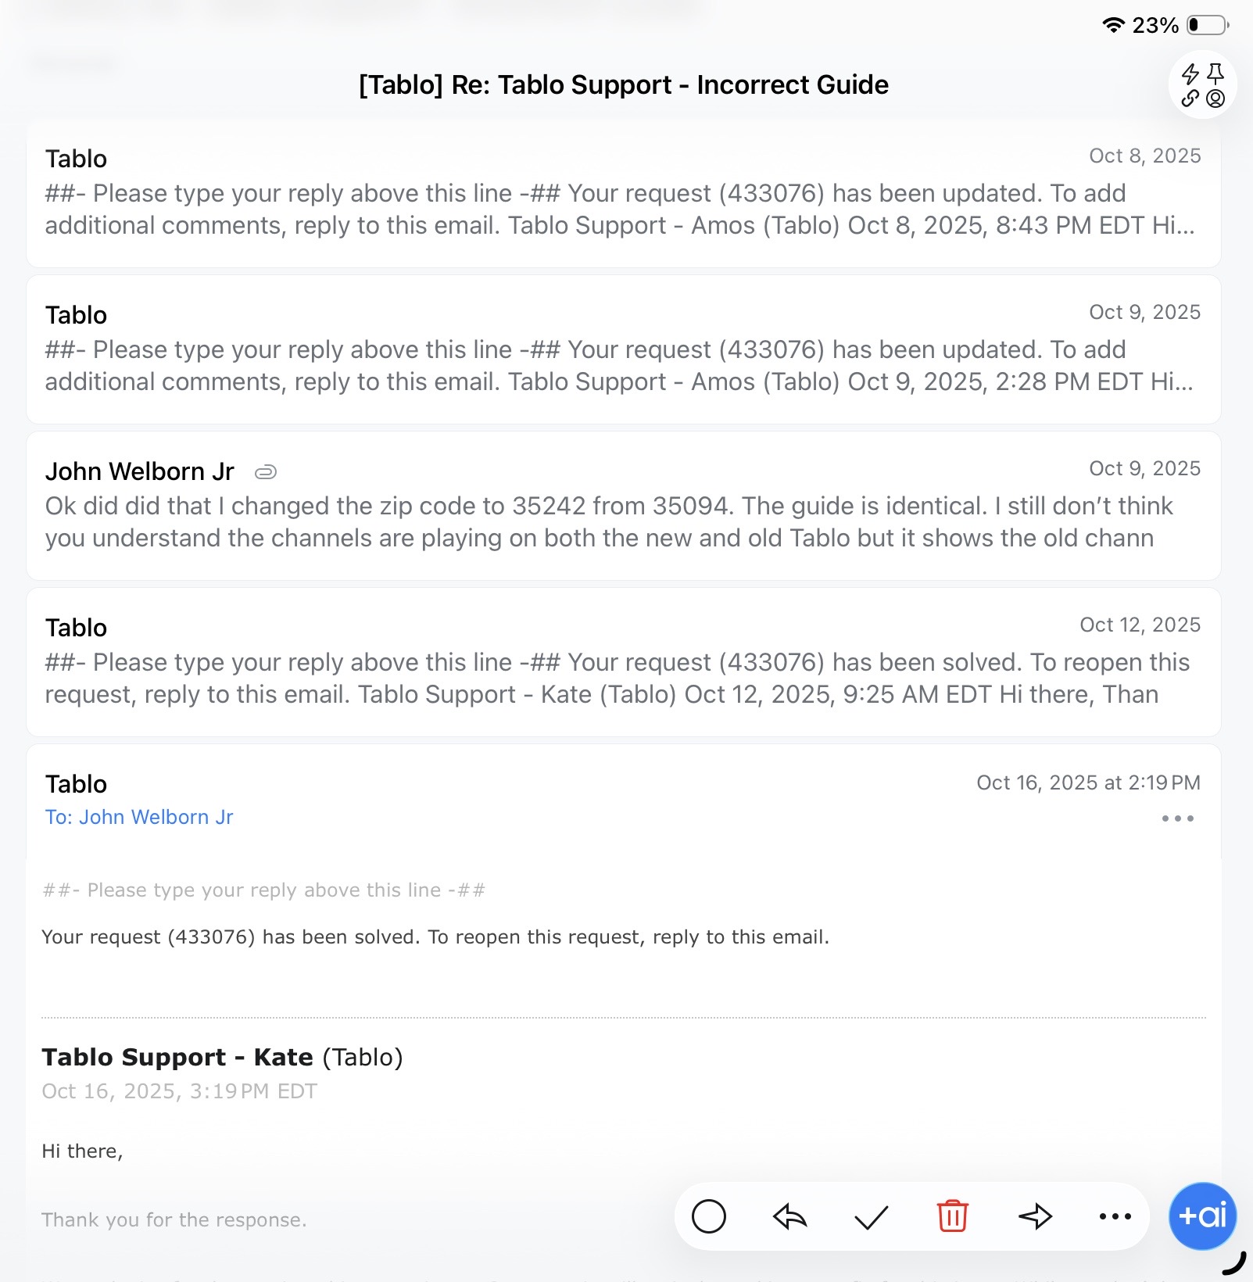Open the attachment paperclip on John's message
1253x1282 pixels.
tap(266, 472)
